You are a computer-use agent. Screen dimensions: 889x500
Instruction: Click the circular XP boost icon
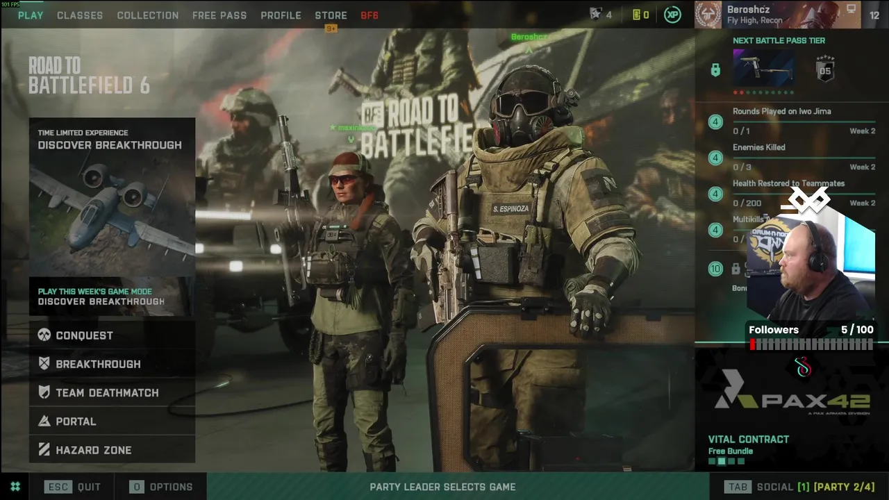coord(672,15)
